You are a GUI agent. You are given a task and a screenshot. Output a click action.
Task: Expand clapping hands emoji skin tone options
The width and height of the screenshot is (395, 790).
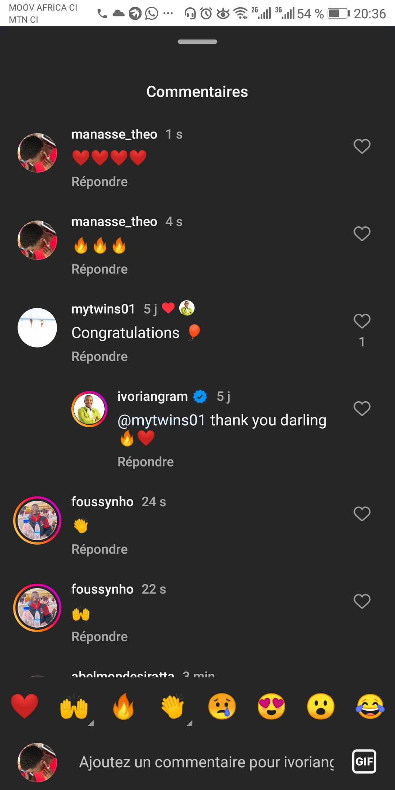(x=189, y=723)
